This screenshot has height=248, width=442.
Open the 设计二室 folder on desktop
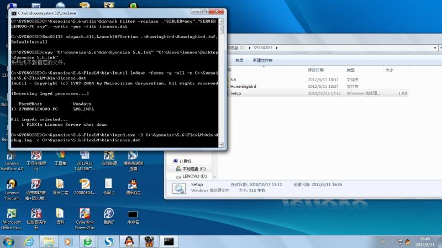point(60,187)
